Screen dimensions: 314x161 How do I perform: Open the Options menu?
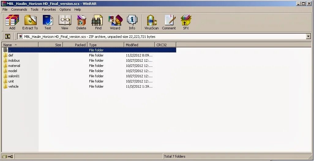65,9
